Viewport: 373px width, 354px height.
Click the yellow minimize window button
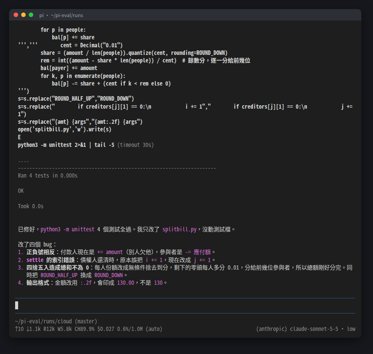point(23,15)
